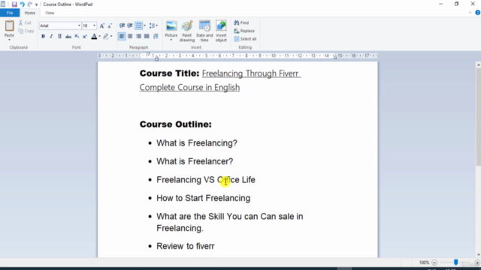Screen dimensions: 481x270
Task: Insert a Paint drawing
Action: click(187, 31)
